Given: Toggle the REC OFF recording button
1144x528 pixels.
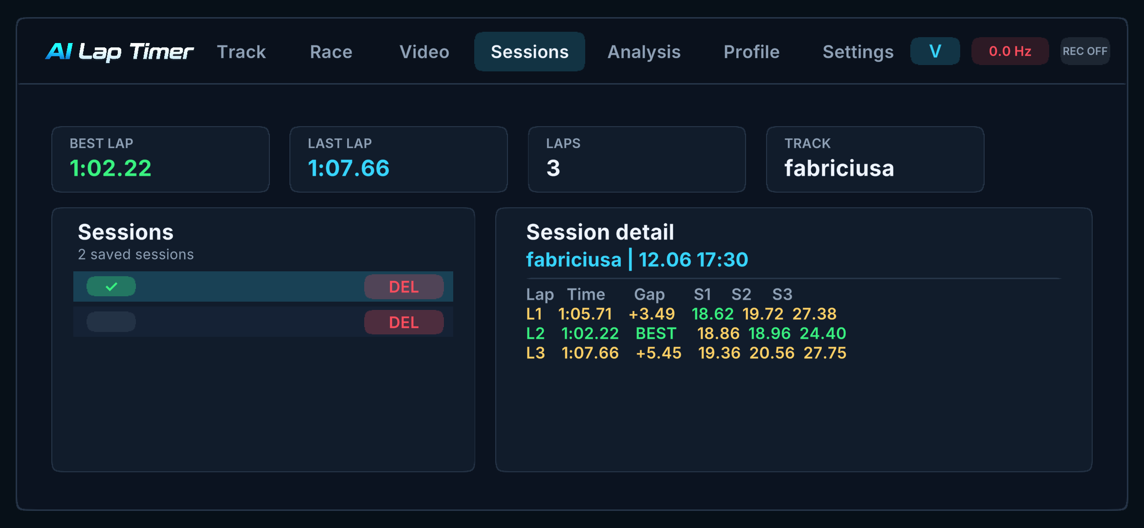Looking at the screenshot, I should coord(1085,51).
